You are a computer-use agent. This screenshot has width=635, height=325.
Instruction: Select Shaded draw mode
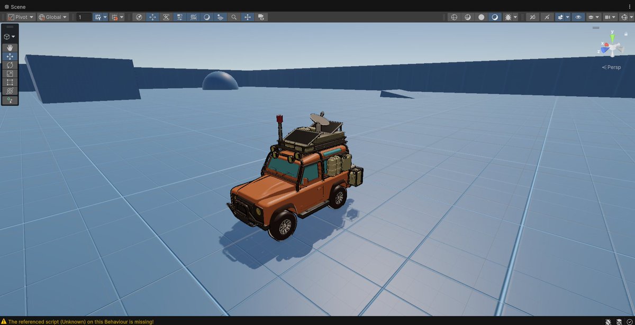pyautogui.click(x=495, y=17)
